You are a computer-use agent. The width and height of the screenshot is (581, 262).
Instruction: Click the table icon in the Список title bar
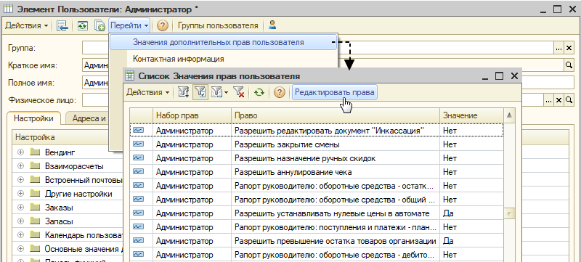pos(130,76)
